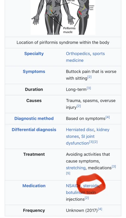Click the Specialty heading link
This screenshot has height=218, width=126.
click(x=34, y=54)
